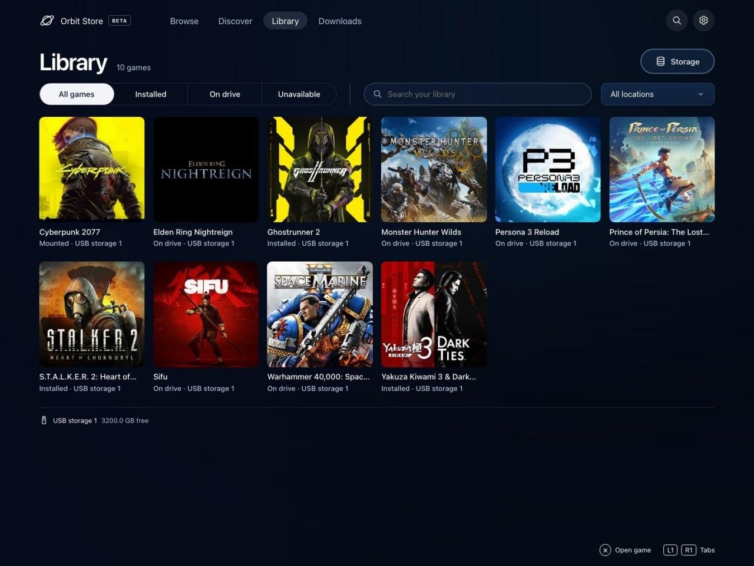This screenshot has width=754, height=566.
Task: Open Monster Hunter Wilds cover
Action: pos(434,169)
